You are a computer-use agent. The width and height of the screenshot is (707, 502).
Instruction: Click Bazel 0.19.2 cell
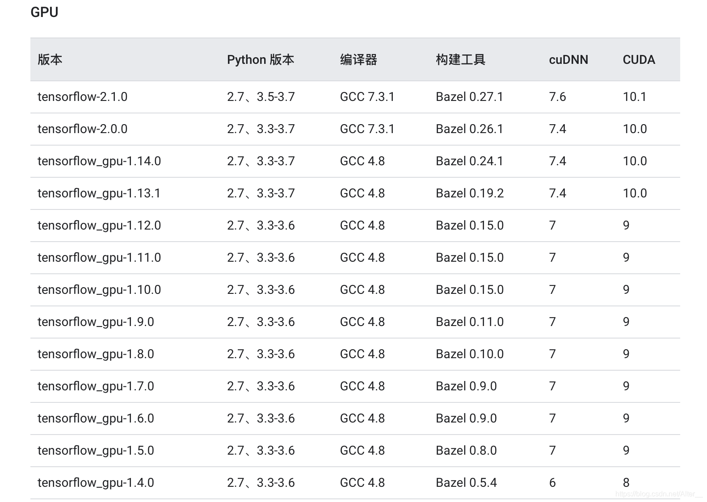click(x=470, y=193)
